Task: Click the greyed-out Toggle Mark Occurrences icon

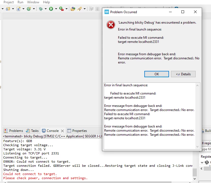Action: (91, 9)
